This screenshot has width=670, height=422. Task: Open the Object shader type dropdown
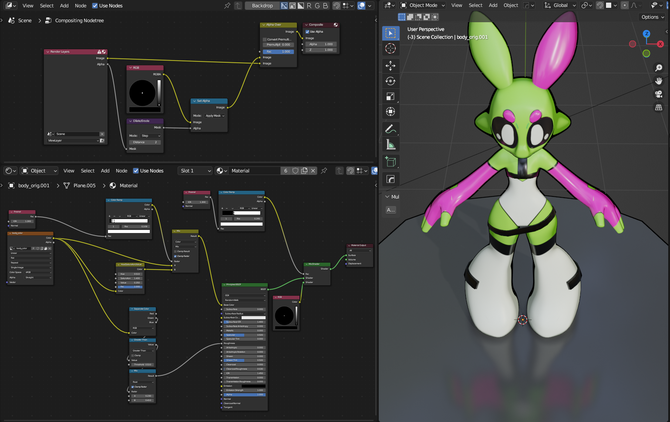pos(39,171)
